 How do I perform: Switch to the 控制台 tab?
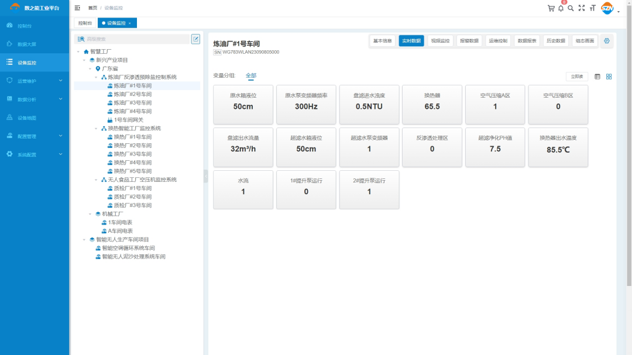tap(85, 23)
